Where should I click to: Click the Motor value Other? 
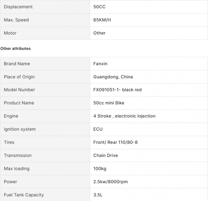pyautogui.click(x=99, y=33)
